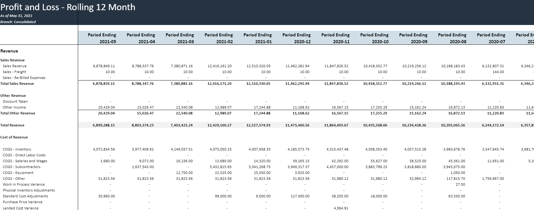The image size is (534, 210).
Task: Select the "As of May 31, 2021" date text
Action: tap(16, 16)
